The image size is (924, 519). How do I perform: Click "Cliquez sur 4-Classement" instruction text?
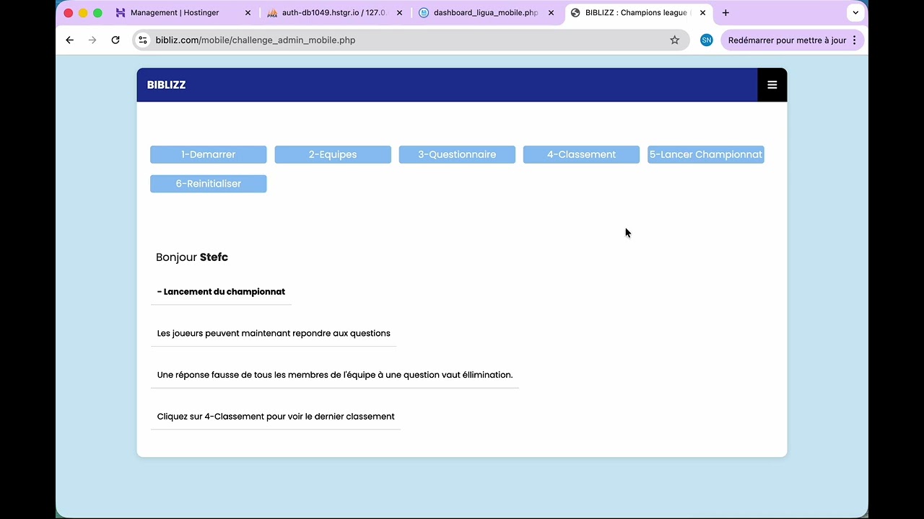[x=276, y=417]
